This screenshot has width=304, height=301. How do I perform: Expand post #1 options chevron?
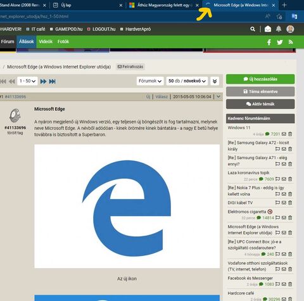click(218, 96)
